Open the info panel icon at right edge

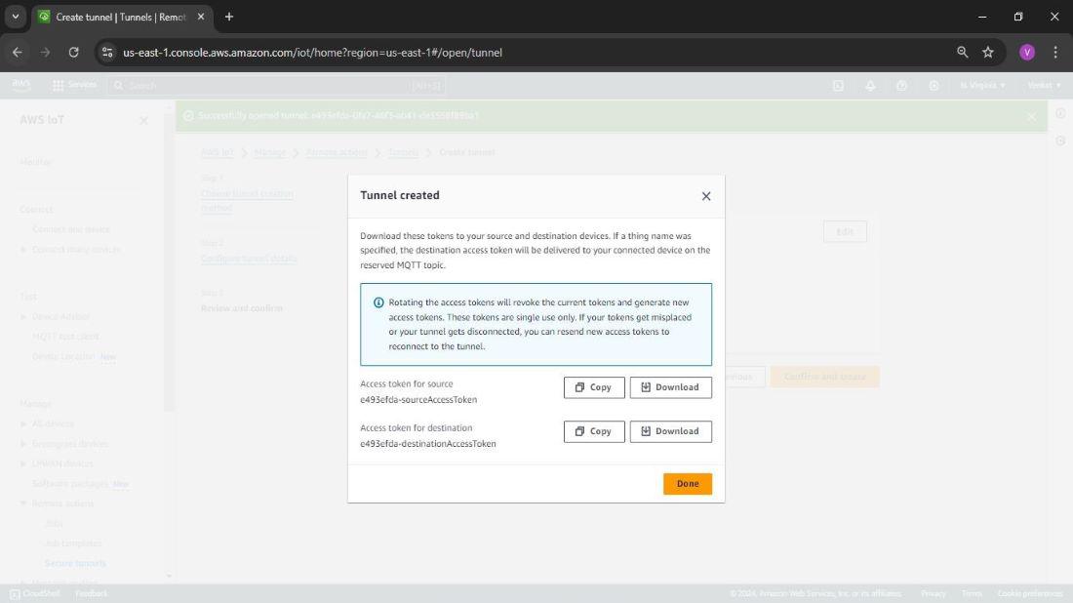click(x=1060, y=113)
